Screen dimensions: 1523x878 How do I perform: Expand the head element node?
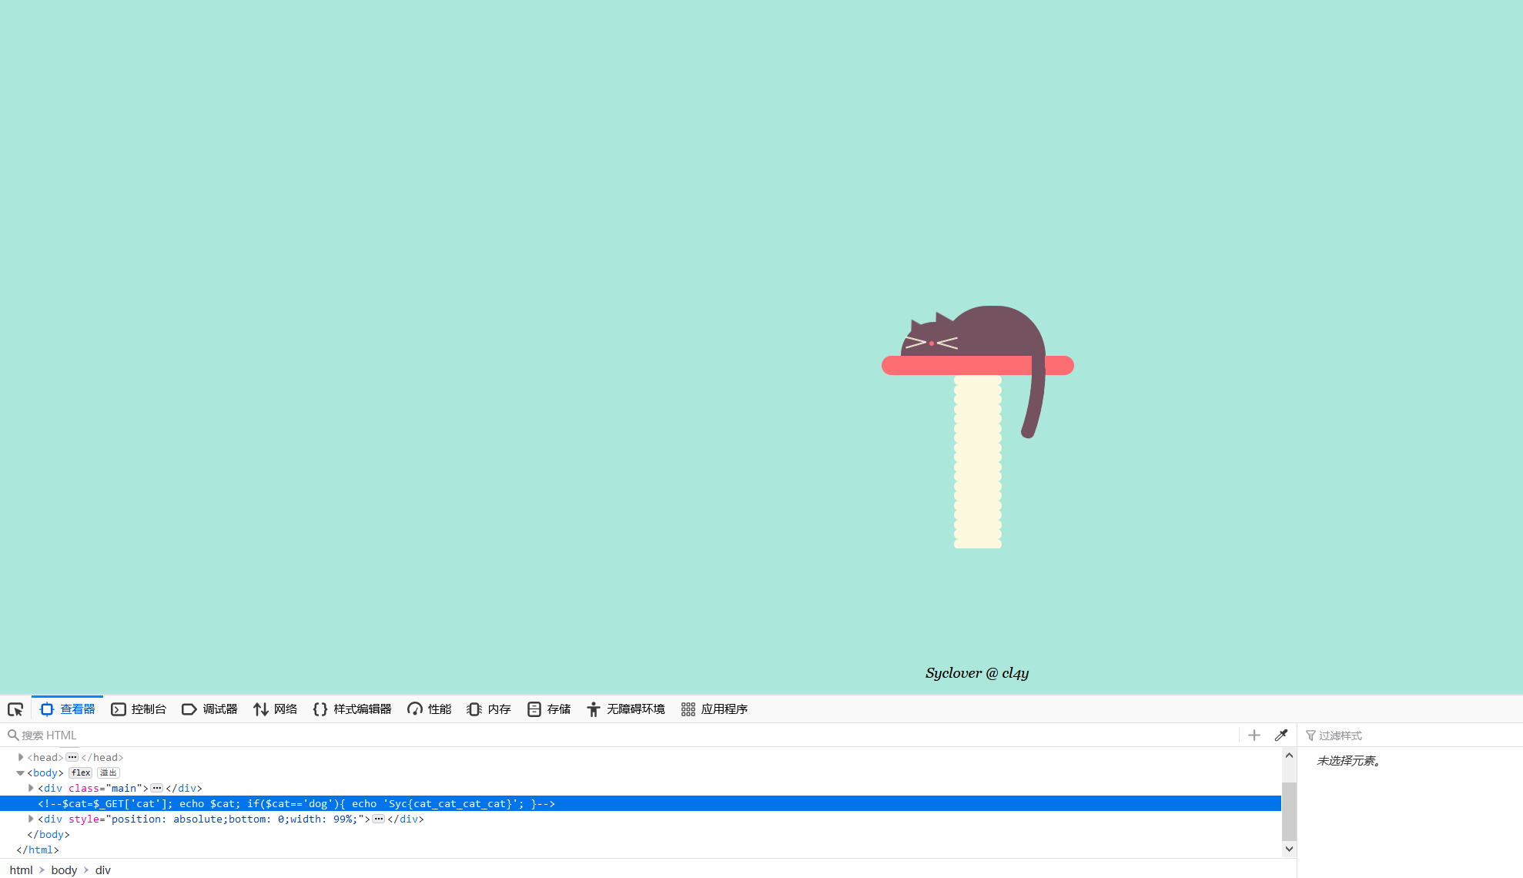point(21,758)
